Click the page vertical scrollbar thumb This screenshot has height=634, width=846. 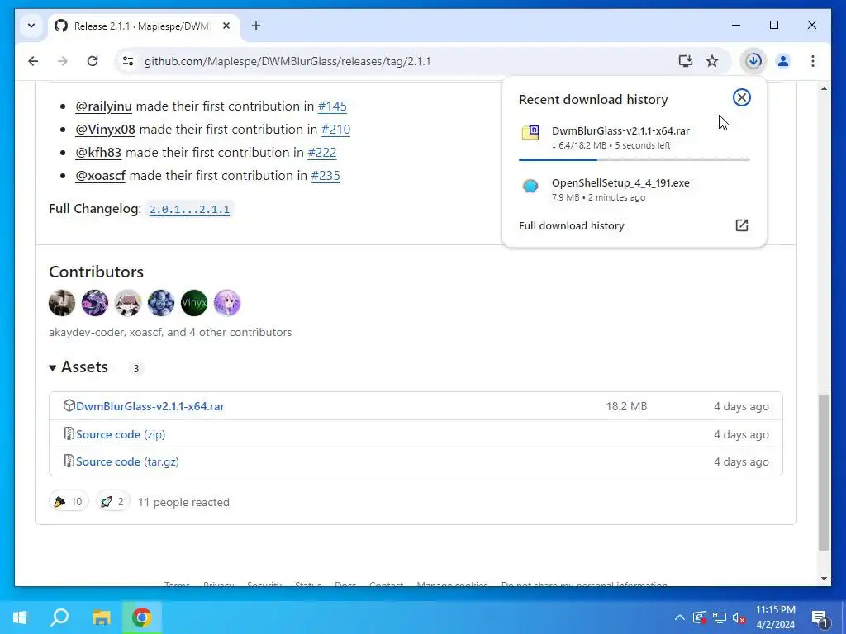[824, 473]
